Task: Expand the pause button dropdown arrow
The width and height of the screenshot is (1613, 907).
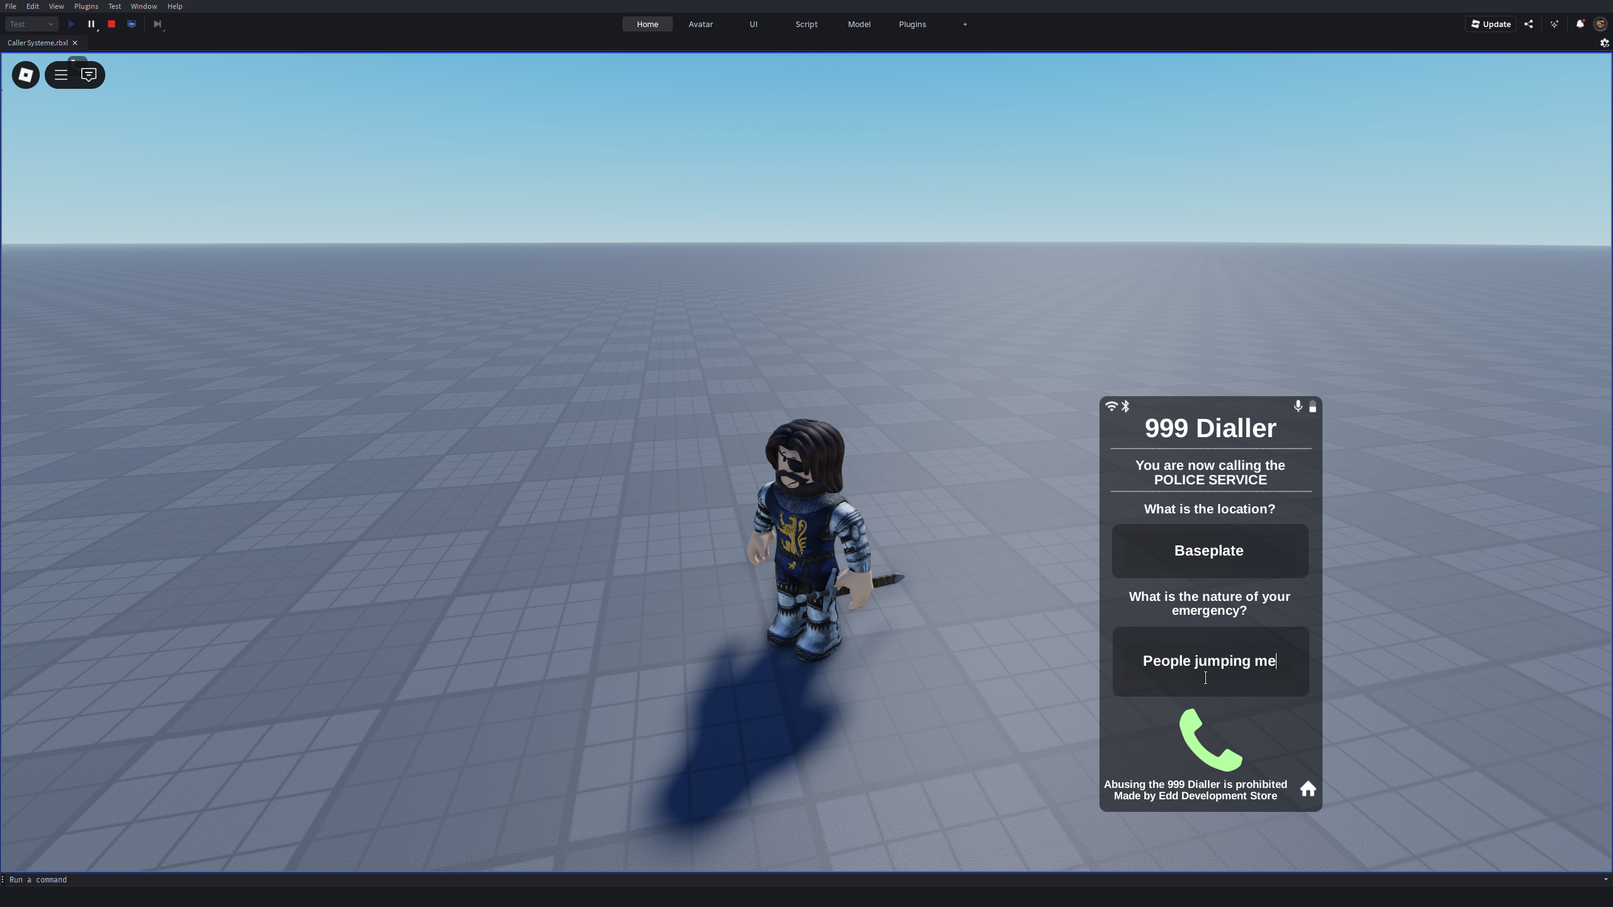Action: pos(98,31)
